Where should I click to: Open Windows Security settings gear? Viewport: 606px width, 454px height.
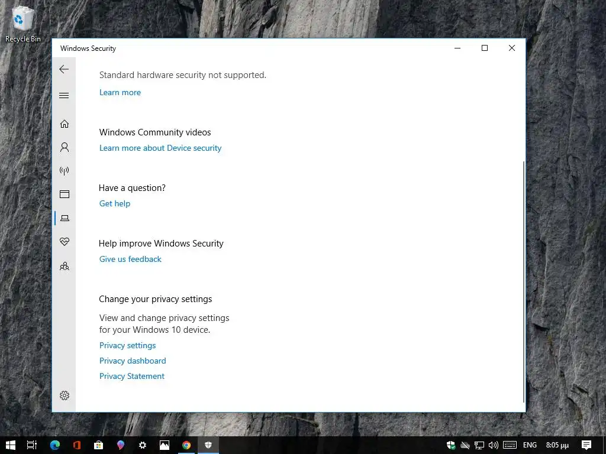[65, 395]
